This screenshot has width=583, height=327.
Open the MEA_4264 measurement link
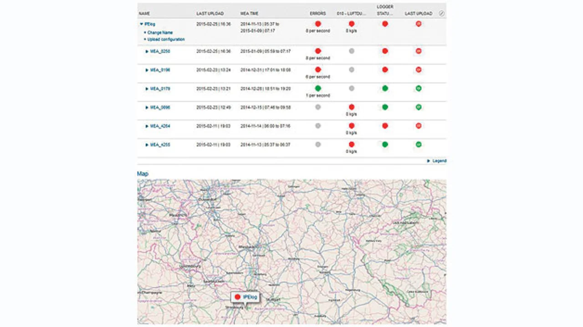coord(160,126)
